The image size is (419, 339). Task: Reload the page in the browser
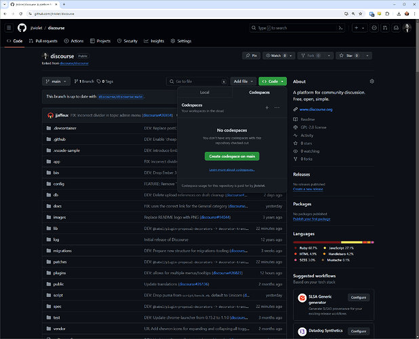(20, 14)
